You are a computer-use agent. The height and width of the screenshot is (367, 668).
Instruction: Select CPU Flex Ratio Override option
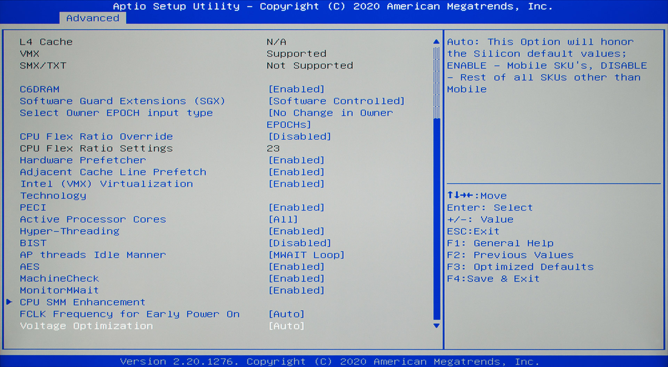[x=96, y=137]
